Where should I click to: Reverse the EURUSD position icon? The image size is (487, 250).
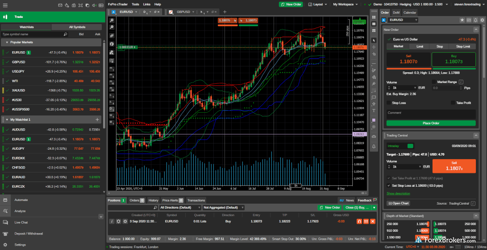point(359,221)
